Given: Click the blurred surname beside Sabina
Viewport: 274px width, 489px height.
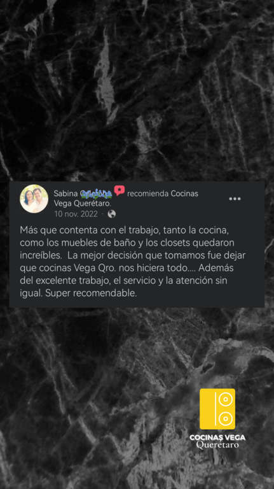Looking at the screenshot, I should 96,194.
